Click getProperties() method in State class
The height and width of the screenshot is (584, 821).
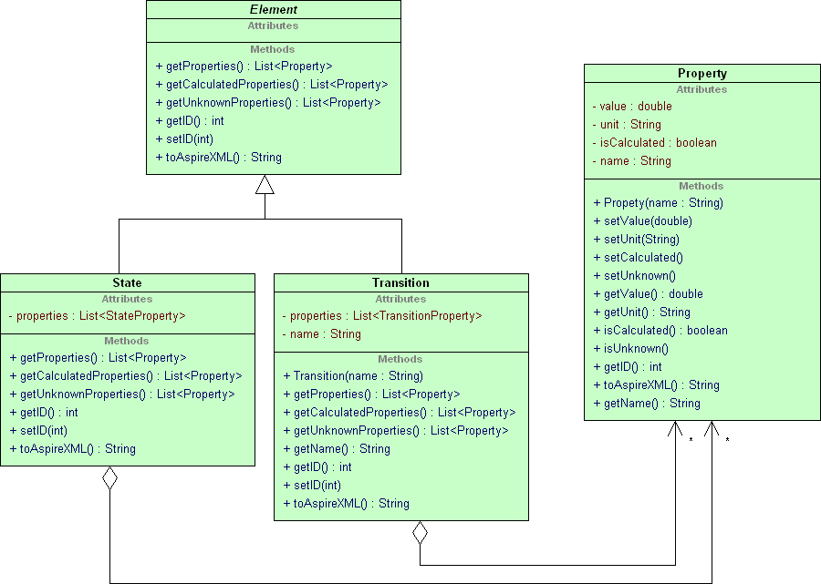click(x=98, y=358)
